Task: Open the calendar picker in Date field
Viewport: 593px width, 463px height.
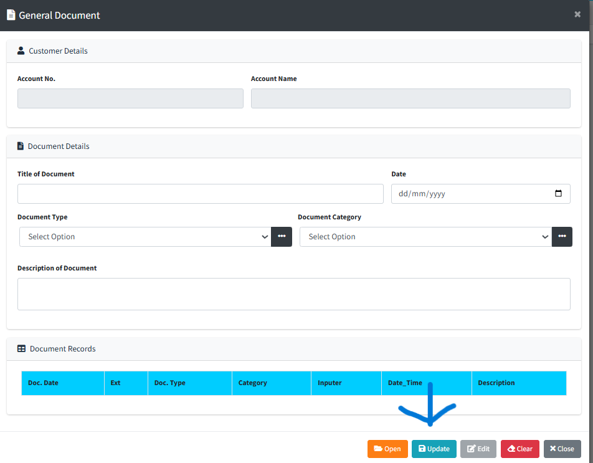Action: [558, 194]
